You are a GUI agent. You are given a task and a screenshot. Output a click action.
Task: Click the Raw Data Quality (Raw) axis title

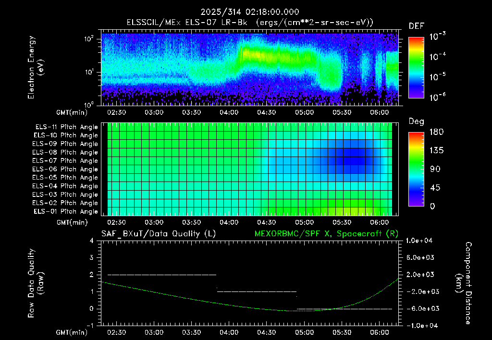[x=36, y=283]
